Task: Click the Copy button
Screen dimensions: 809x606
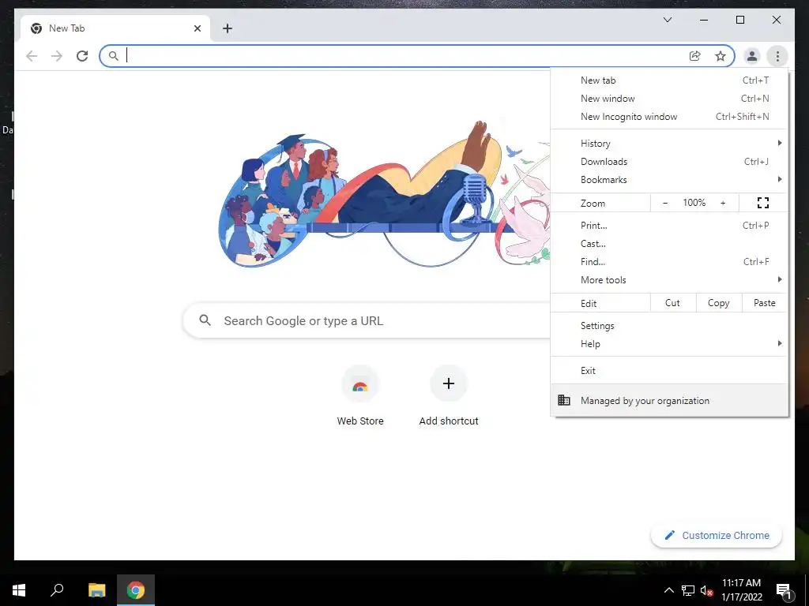Action: click(x=719, y=303)
